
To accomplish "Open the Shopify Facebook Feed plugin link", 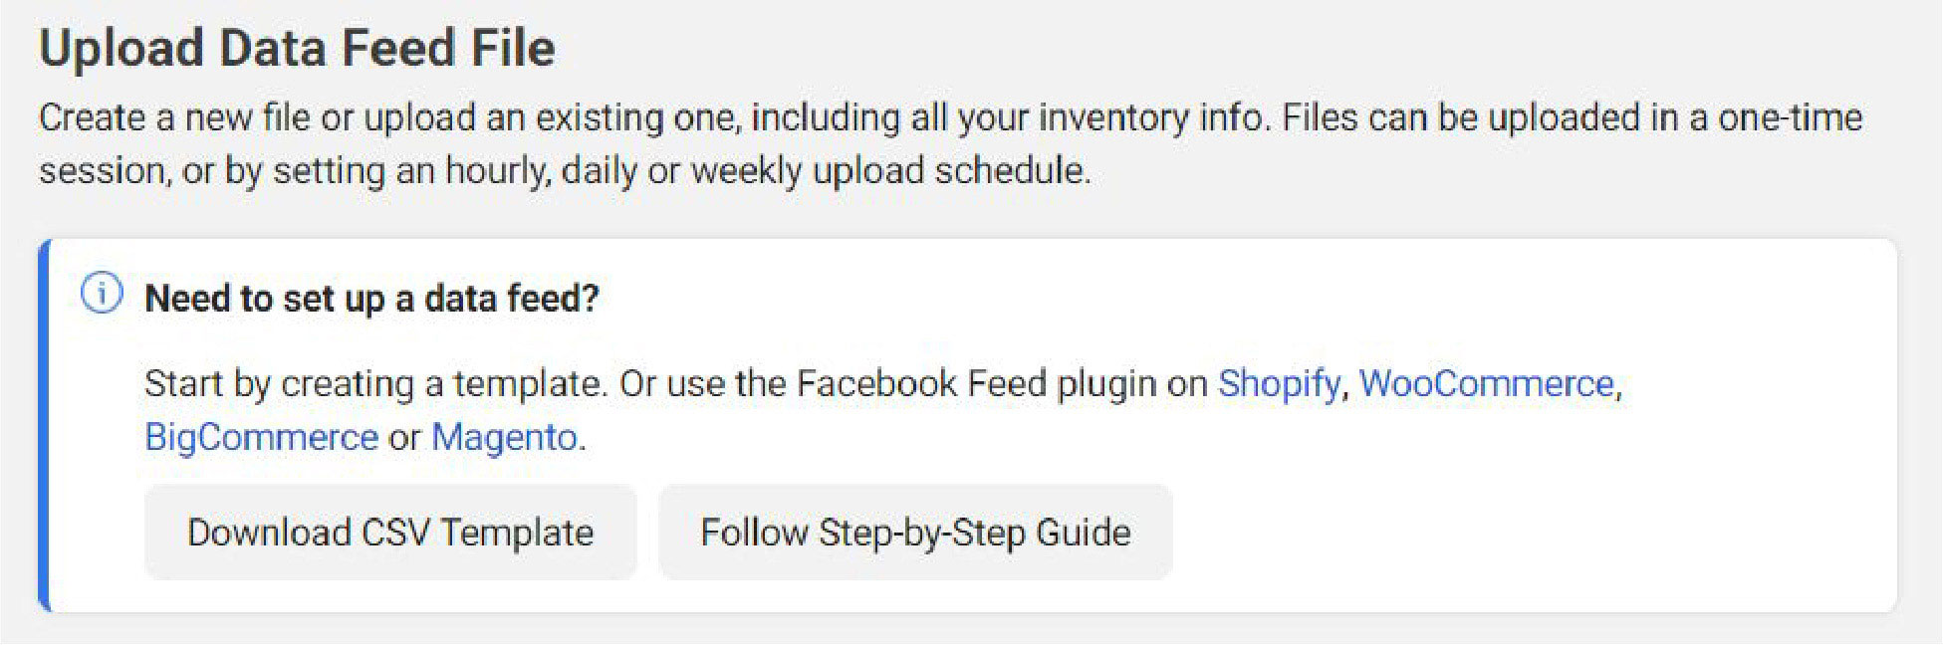I will tap(1279, 382).
